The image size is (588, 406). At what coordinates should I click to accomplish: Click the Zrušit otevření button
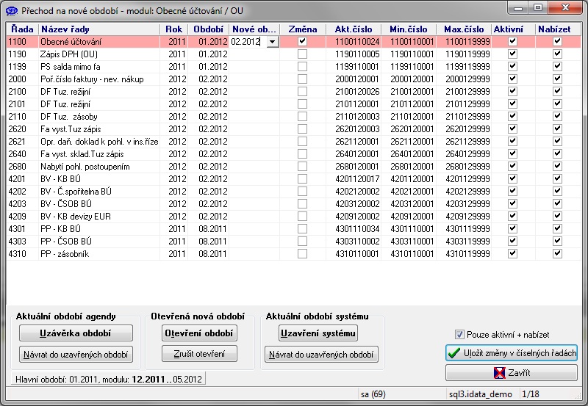point(199,354)
